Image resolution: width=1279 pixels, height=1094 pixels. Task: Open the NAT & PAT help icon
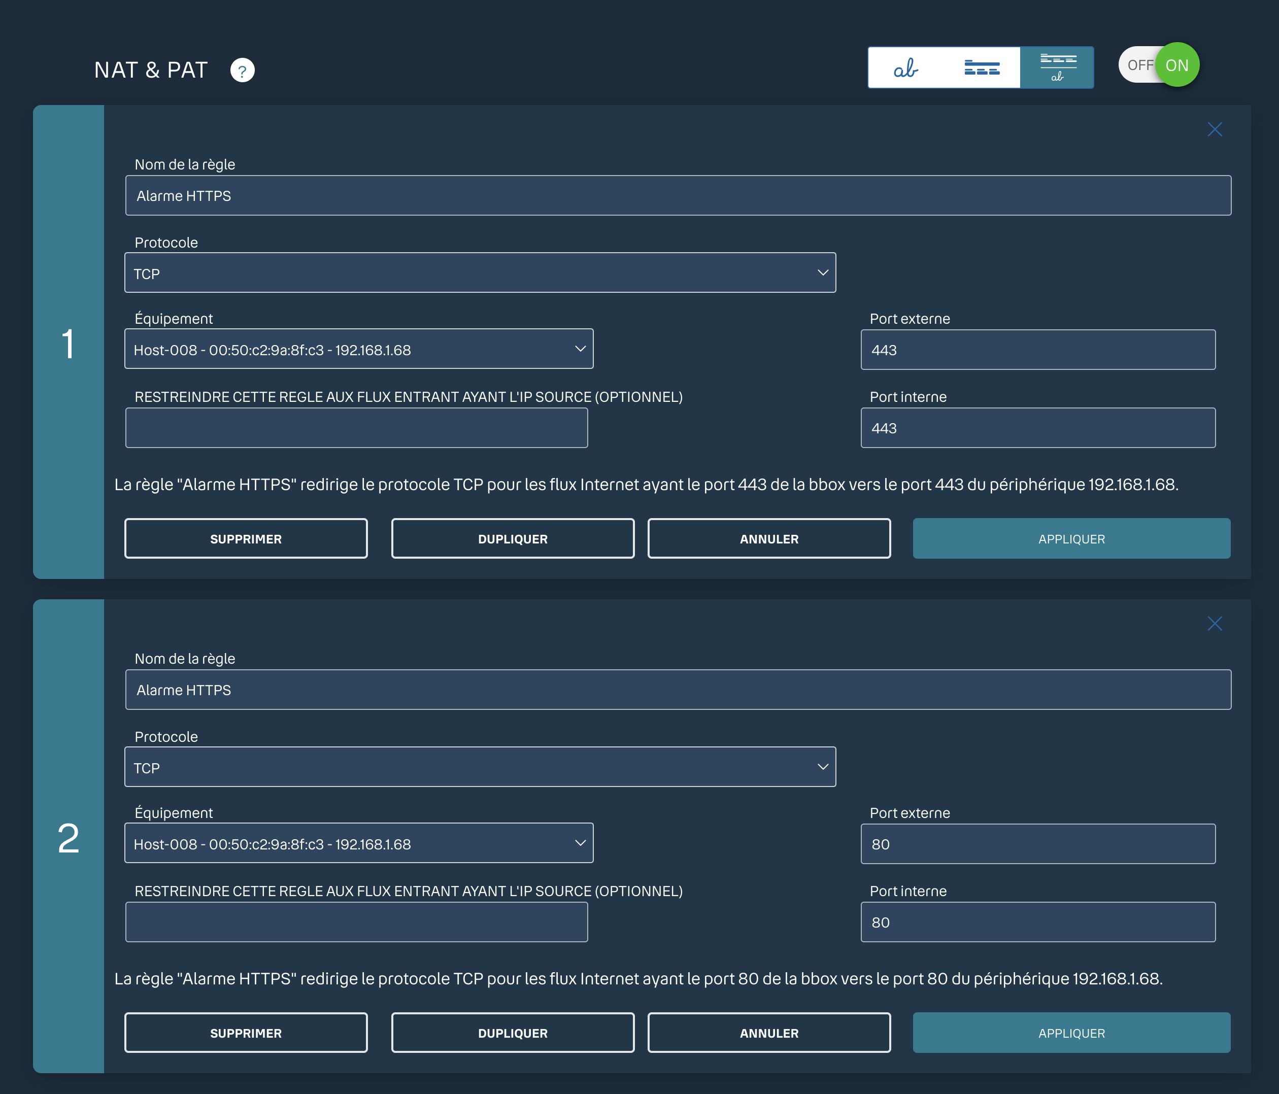pyautogui.click(x=242, y=71)
